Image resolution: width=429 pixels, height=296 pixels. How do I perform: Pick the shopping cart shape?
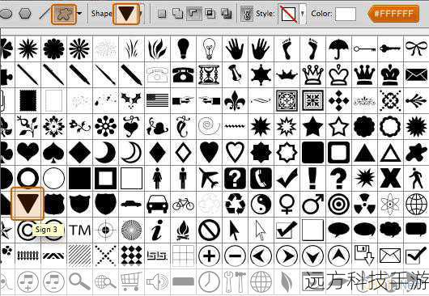click(131, 281)
